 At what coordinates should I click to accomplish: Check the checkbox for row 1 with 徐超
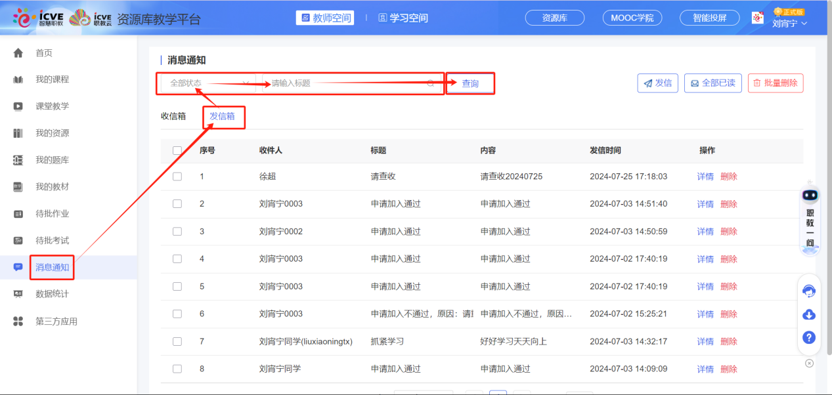[x=177, y=176]
